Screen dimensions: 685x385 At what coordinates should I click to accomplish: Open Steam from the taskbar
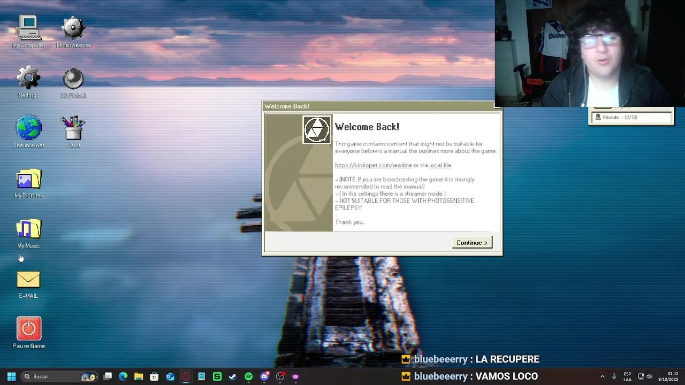233,376
